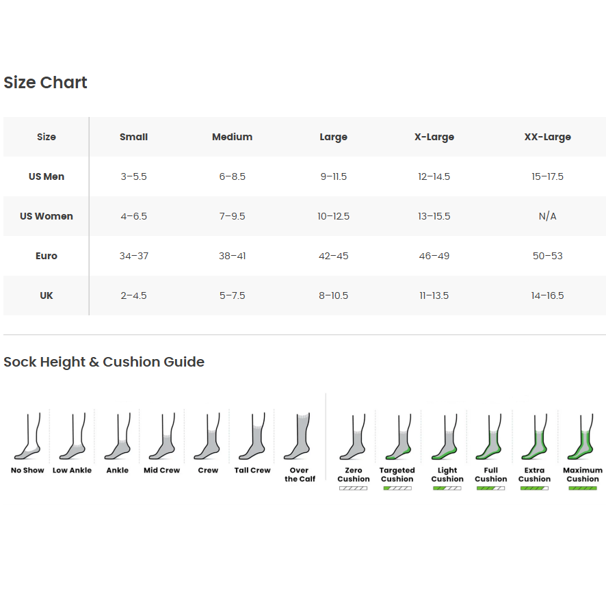Select the Mid Crew sock icon

pyautogui.click(x=161, y=438)
